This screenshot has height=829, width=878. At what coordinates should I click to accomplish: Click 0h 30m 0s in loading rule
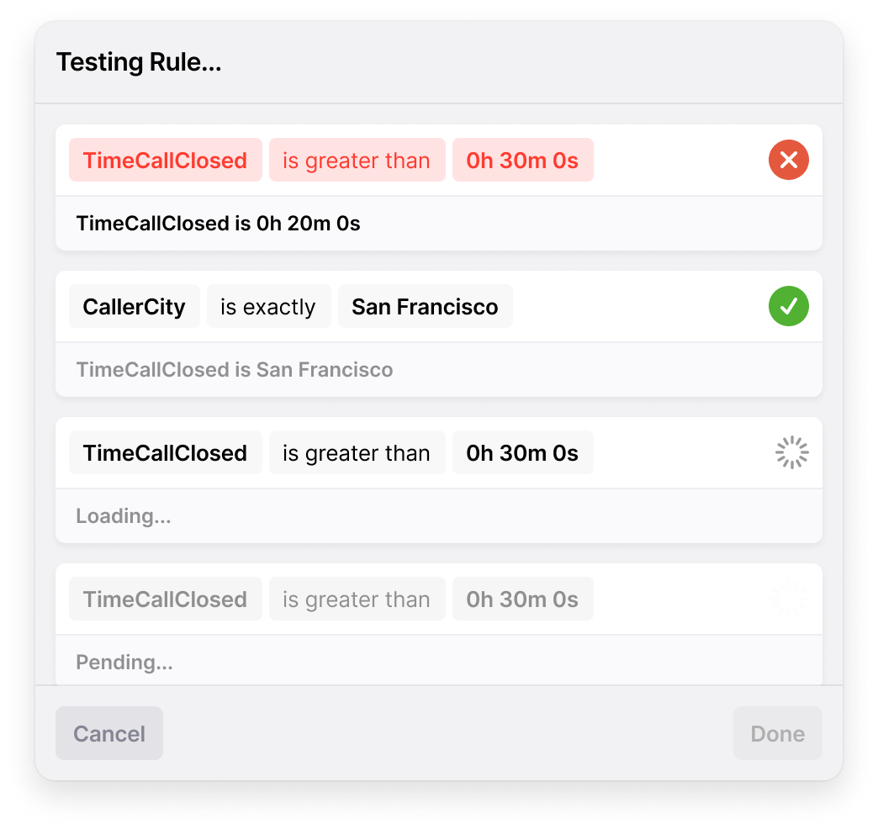point(522,452)
